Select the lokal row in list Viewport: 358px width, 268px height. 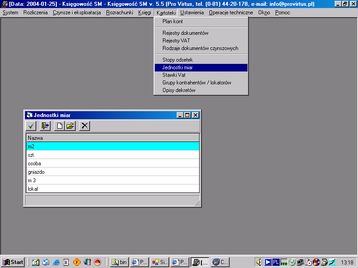pos(113,188)
